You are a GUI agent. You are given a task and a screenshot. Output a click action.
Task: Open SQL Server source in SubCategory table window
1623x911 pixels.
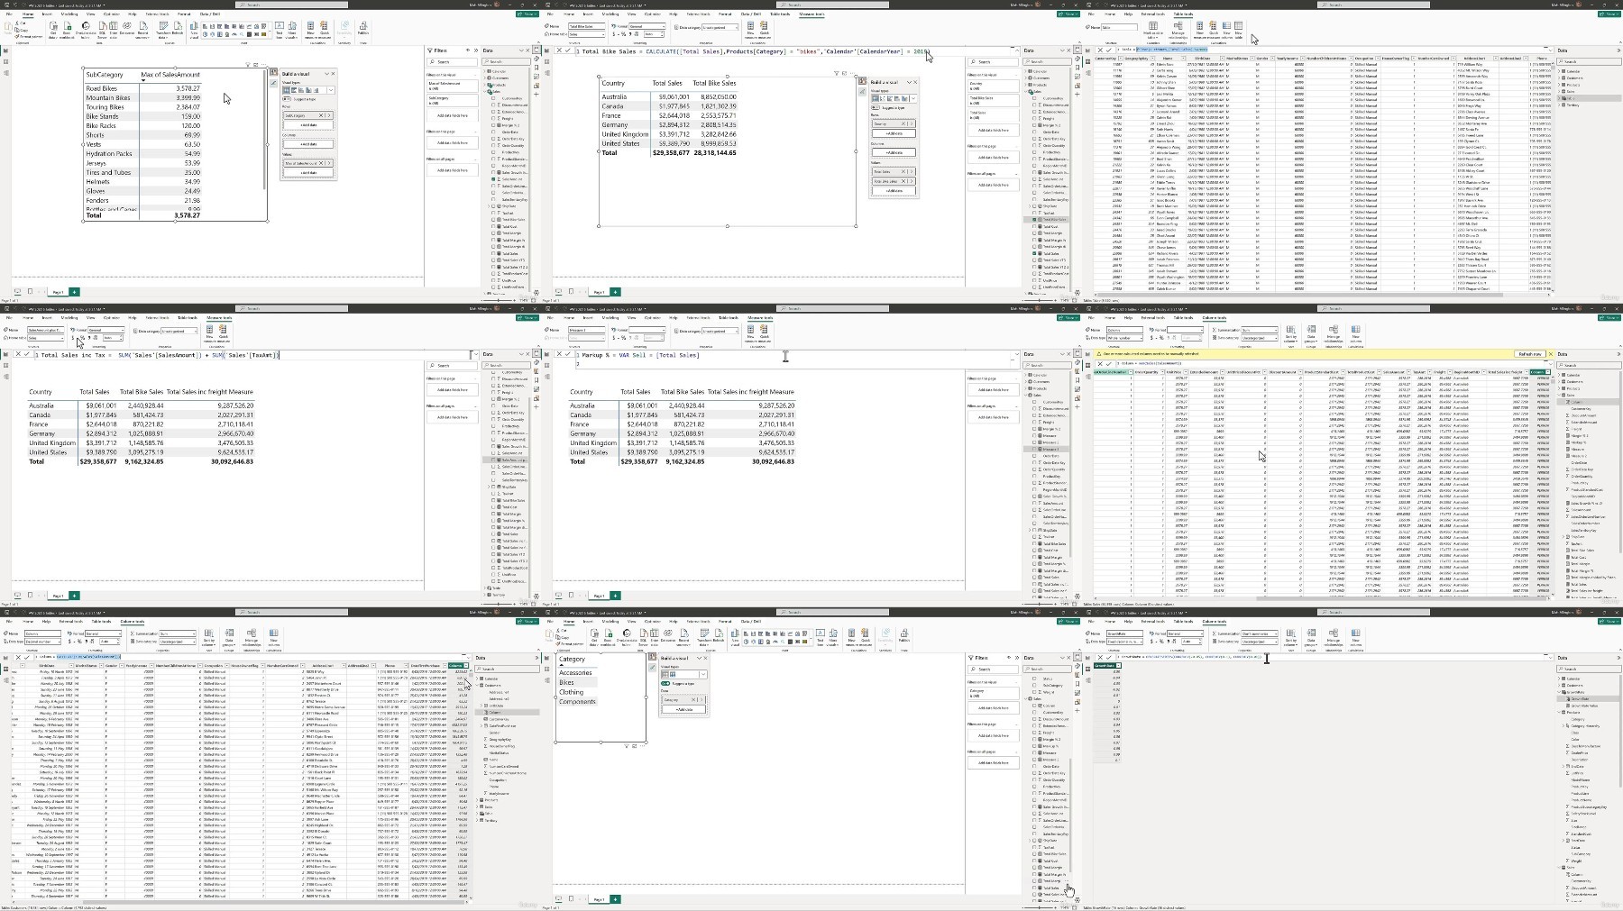pyautogui.click(x=101, y=31)
